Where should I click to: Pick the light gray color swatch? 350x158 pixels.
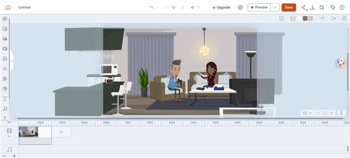pyautogui.click(x=311, y=18)
